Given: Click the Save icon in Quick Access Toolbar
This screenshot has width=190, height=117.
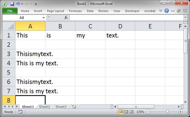Looking at the screenshot, I should click(12, 4).
